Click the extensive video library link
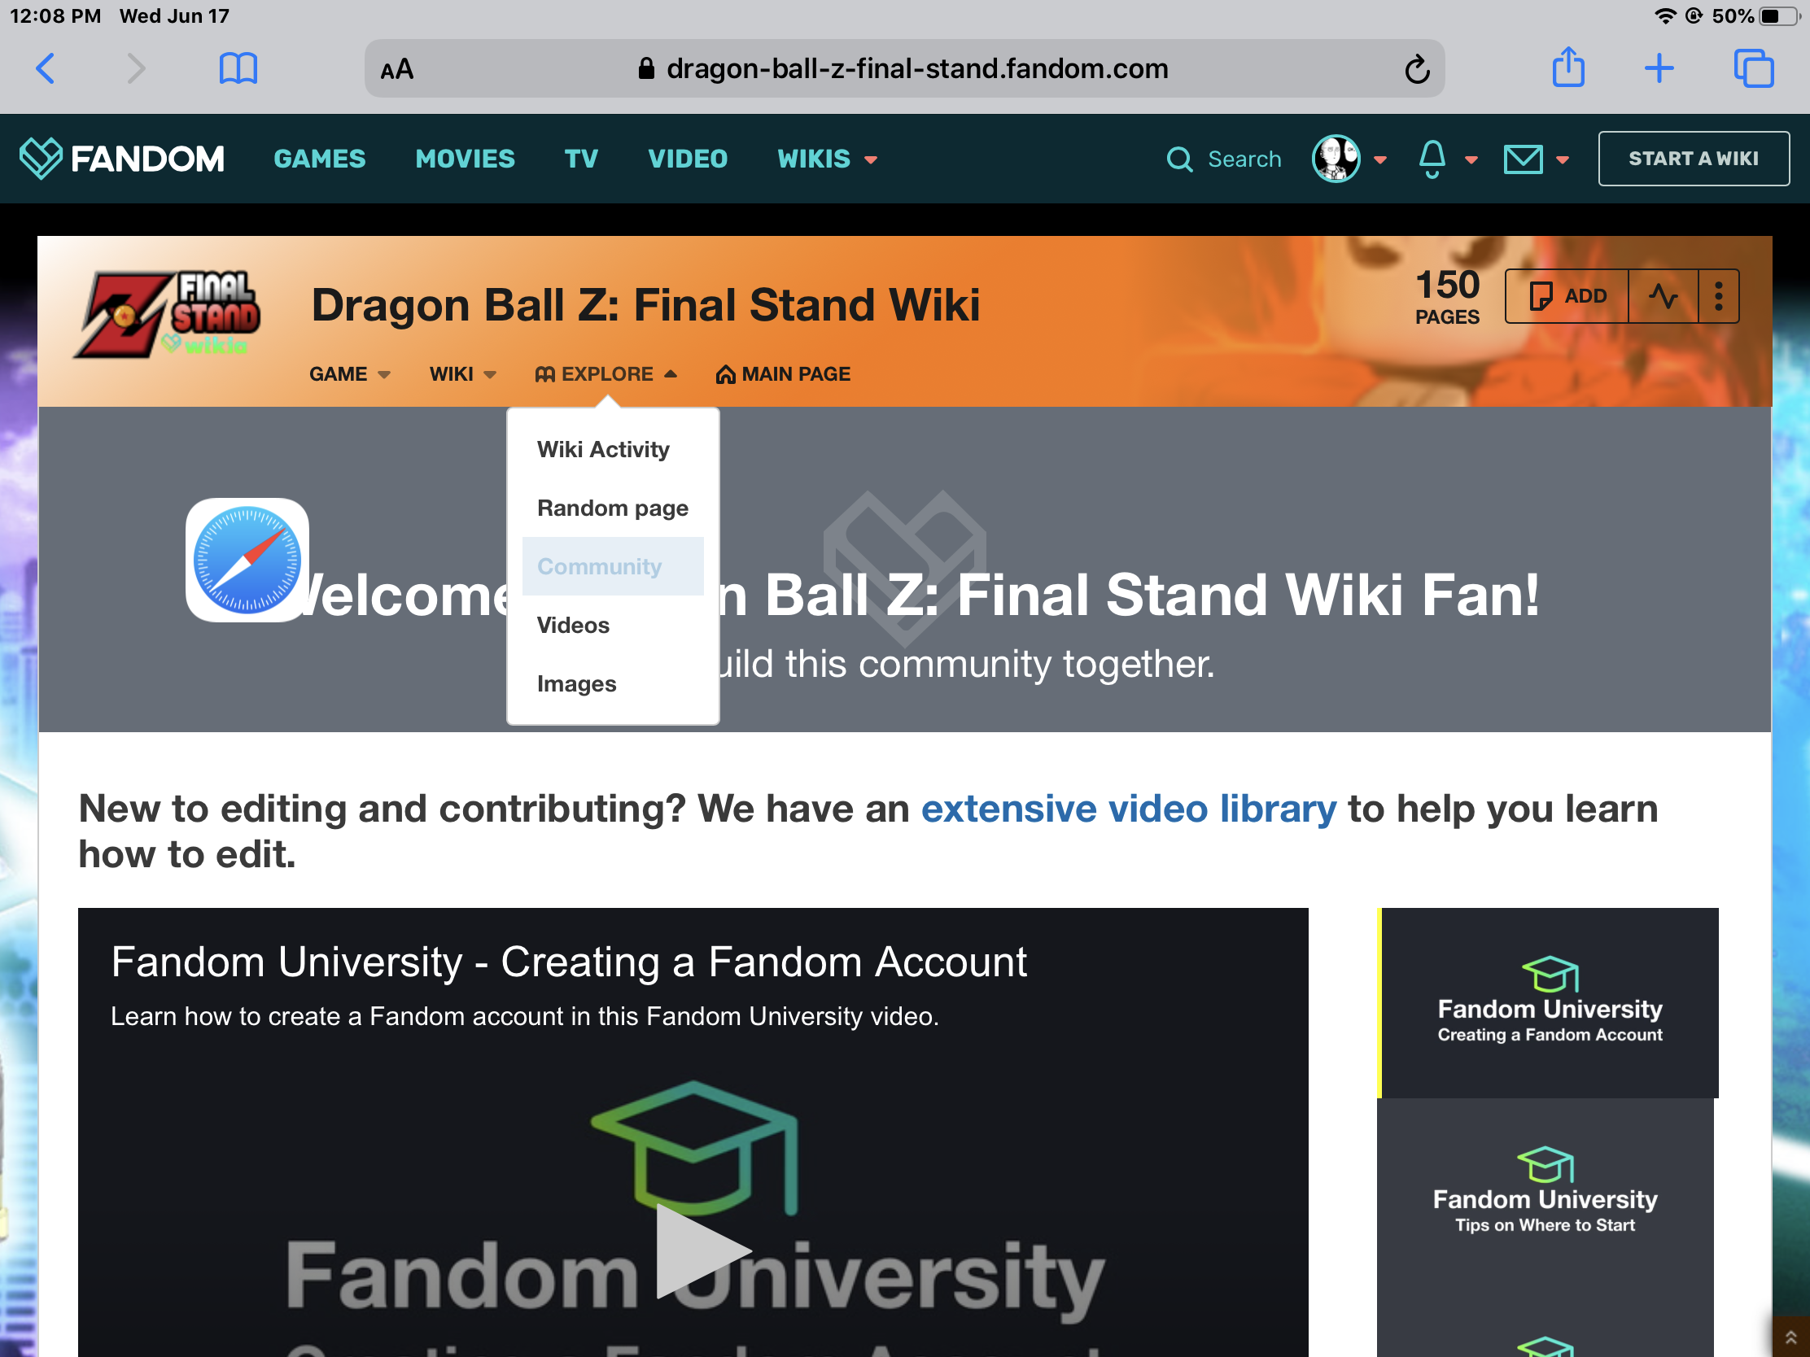Screen dimensions: 1810x1357 [1127, 808]
